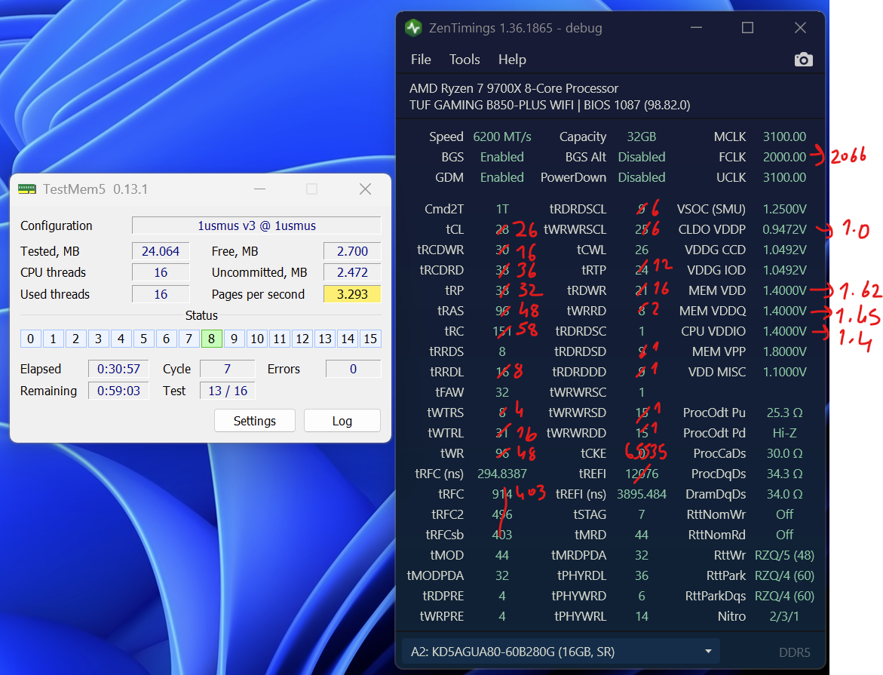Click the tSTAG value 7
The height and width of the screenshot is (675, 883).
click(642, 514)
